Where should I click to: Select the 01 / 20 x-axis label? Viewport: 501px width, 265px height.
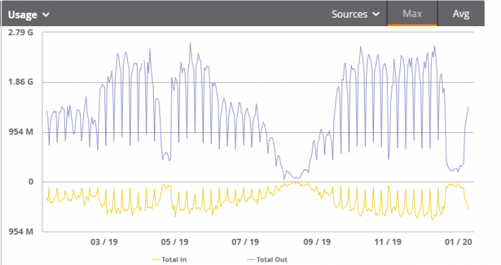coord(458,242)
